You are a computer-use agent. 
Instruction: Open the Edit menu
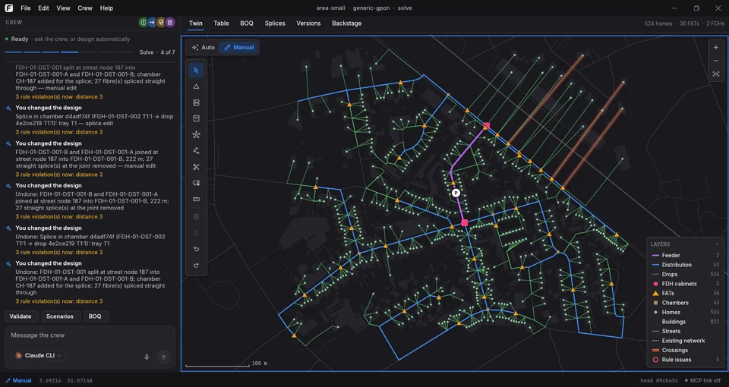[x=44, y=8]
